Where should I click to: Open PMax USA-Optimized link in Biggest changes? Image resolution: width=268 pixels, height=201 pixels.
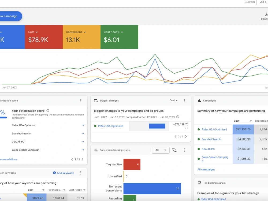(111, 126)
